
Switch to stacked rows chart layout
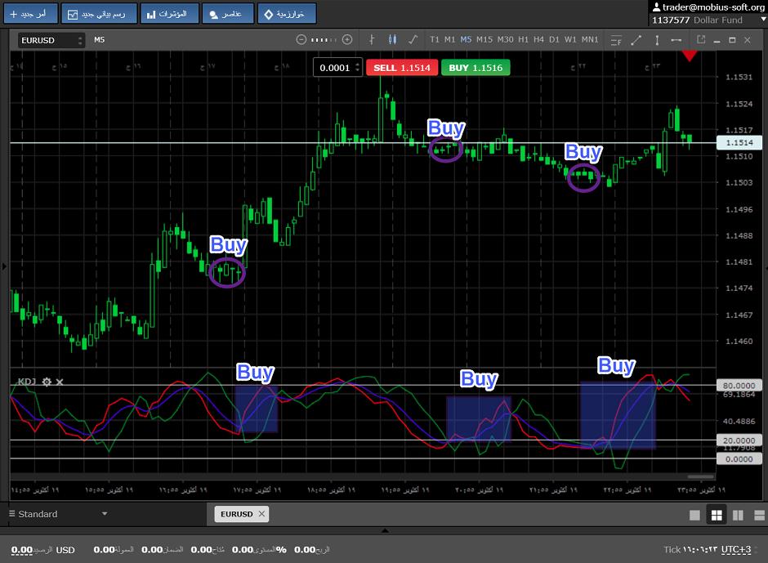click(x=759, y=515)
